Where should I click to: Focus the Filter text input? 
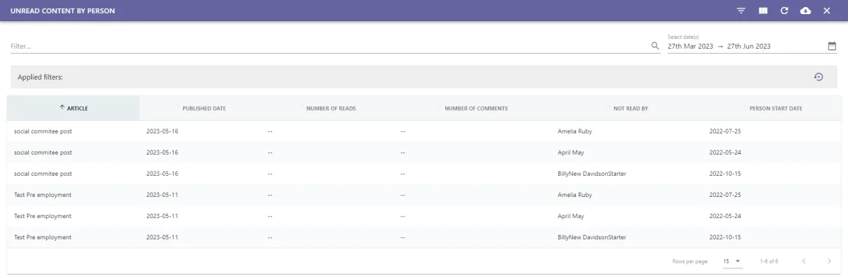[x=329, y=46]
